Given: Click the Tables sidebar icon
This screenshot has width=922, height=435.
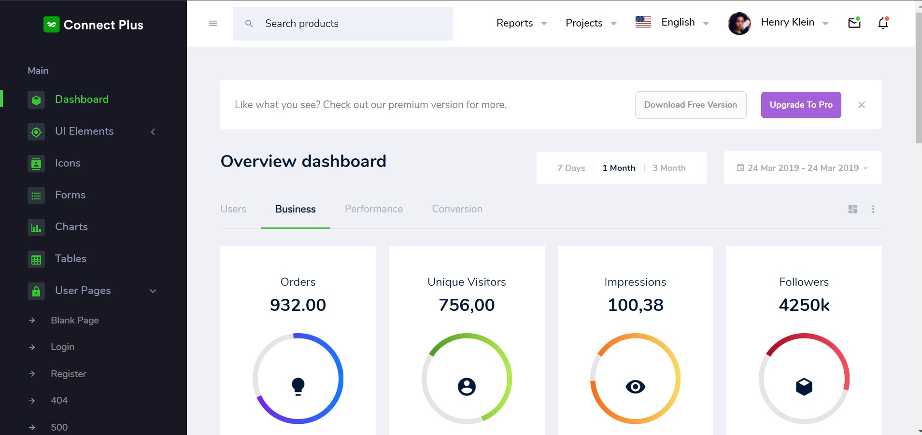Looking at the screenshot, I should pos(36,259).
